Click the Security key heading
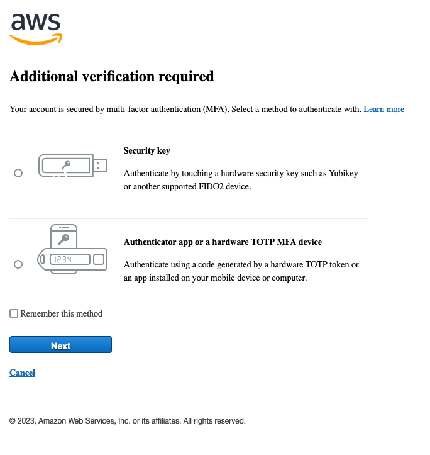The height and width of the screenshot is (455, 430). point(146,150)
